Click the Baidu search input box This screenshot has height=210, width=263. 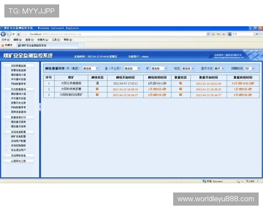[x=243, y=34]
